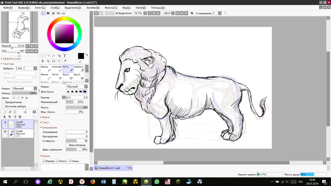Hide Слой1 layer with eye icon
The height and width of the screenshot is (186, 331).
[5, 131]
